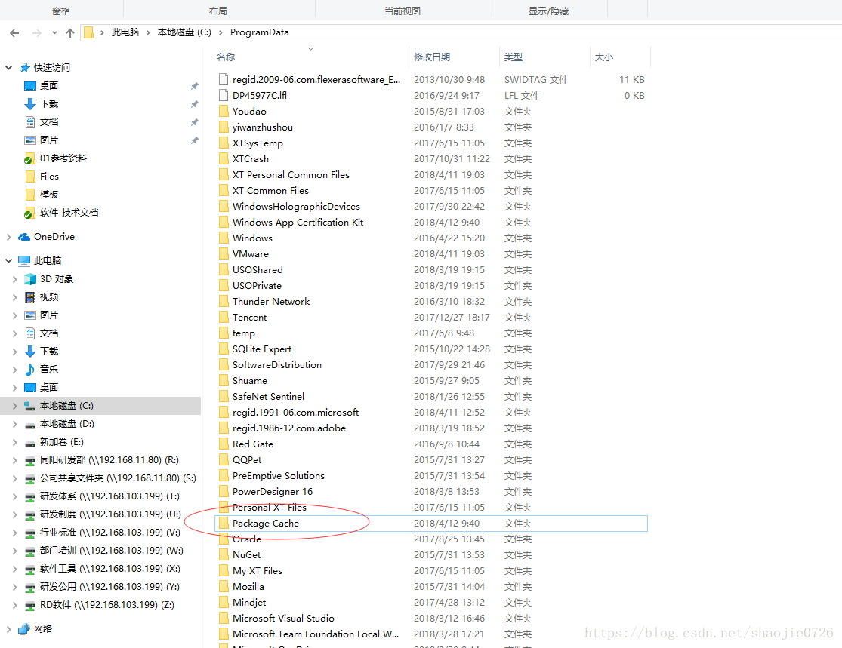842x648 pixels.
Task: Open the 01参考资料 folder icon
Action: [30, 158]
